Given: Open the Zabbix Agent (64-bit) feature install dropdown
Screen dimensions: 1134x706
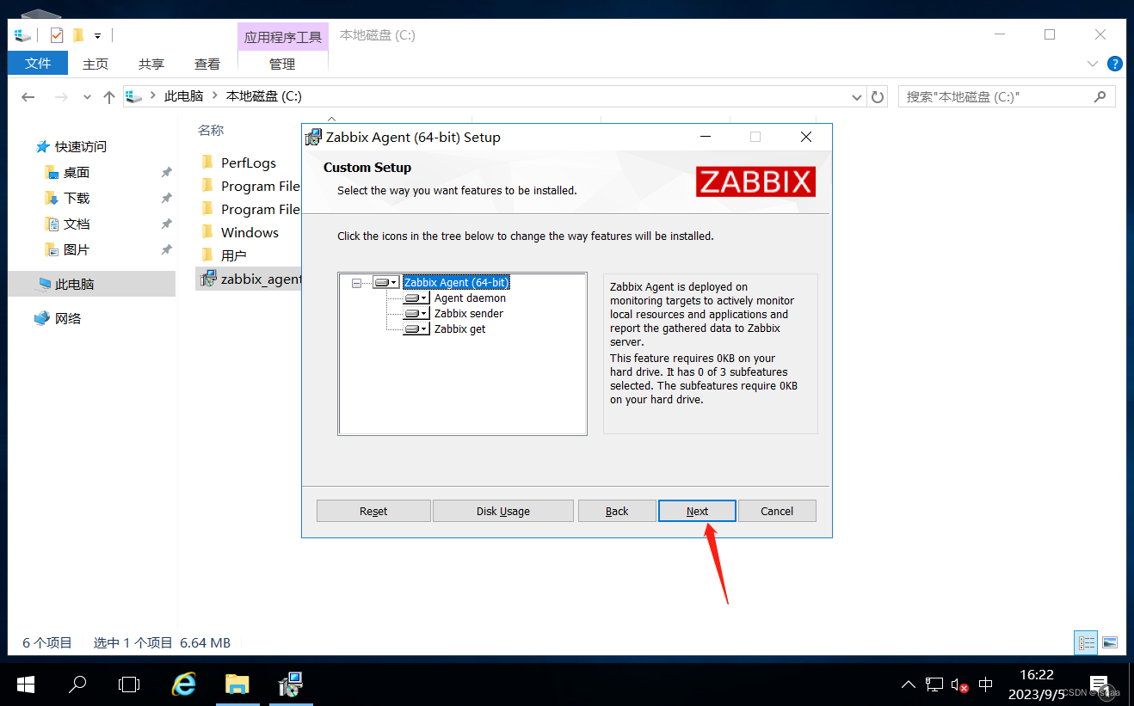Looking at the screenshot, I should [385, 282].
